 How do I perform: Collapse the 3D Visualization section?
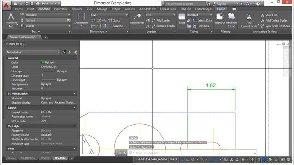[74, 93]
